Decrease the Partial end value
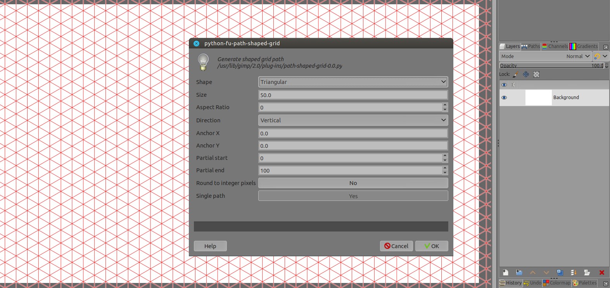610x288 pixels. 445,173
